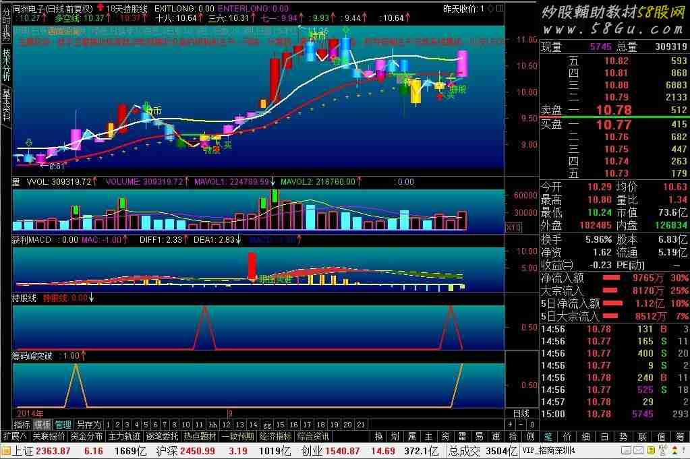Click the minus zoom button beside 日线
The image size is (690, 459).
pos(520,425)
